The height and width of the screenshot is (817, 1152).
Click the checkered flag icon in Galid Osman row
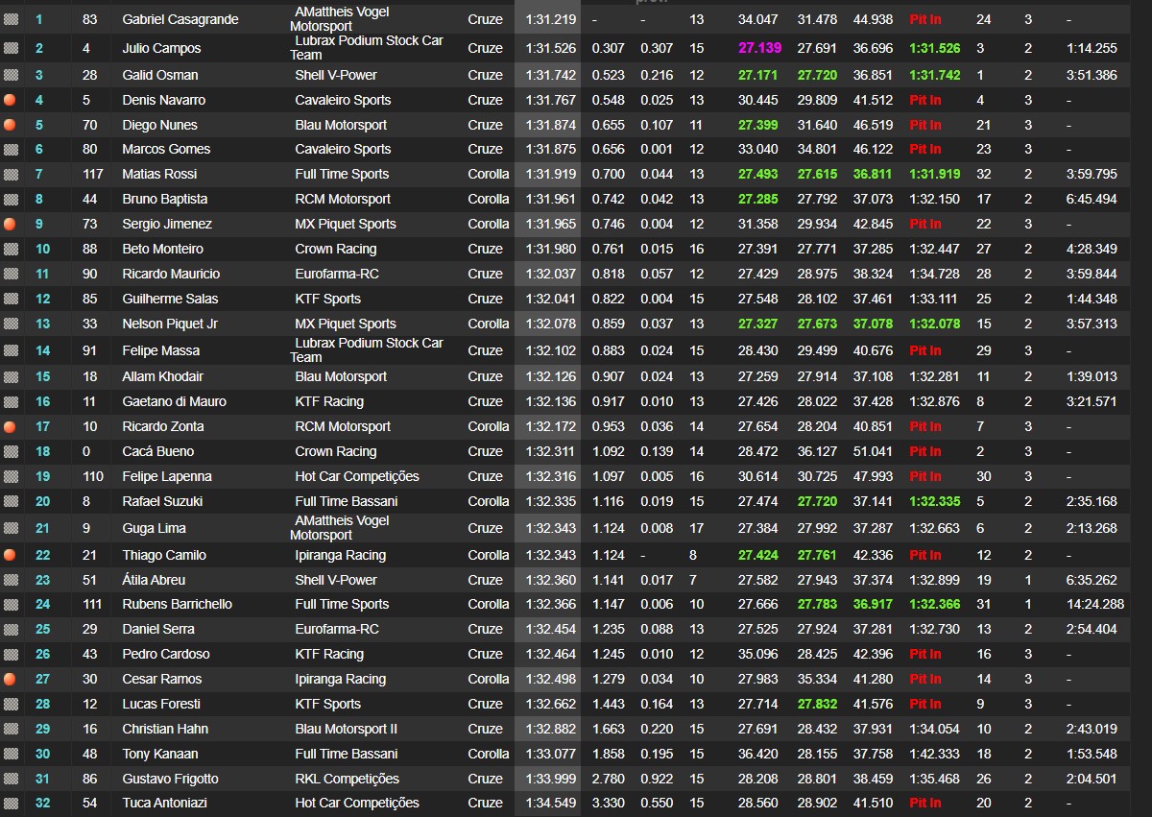pos(11,75)
